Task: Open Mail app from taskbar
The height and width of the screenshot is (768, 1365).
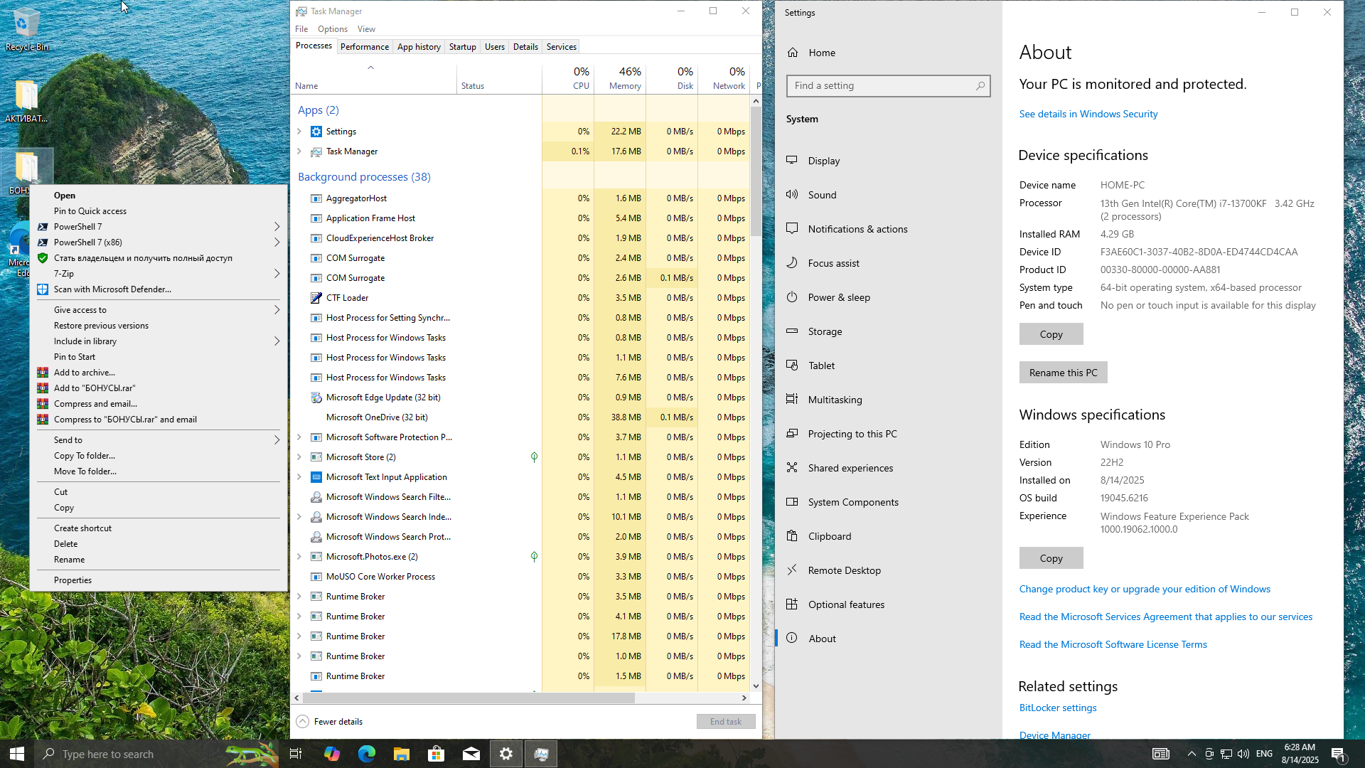Action: (x=471, y=754)
